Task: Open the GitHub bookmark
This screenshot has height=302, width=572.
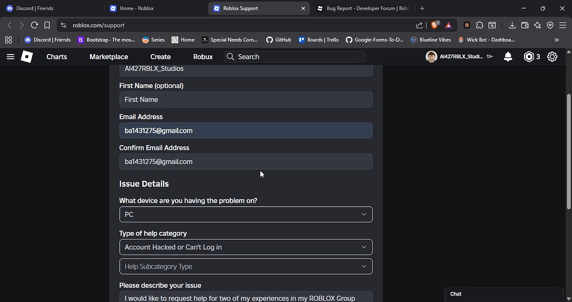Action: 279,40
